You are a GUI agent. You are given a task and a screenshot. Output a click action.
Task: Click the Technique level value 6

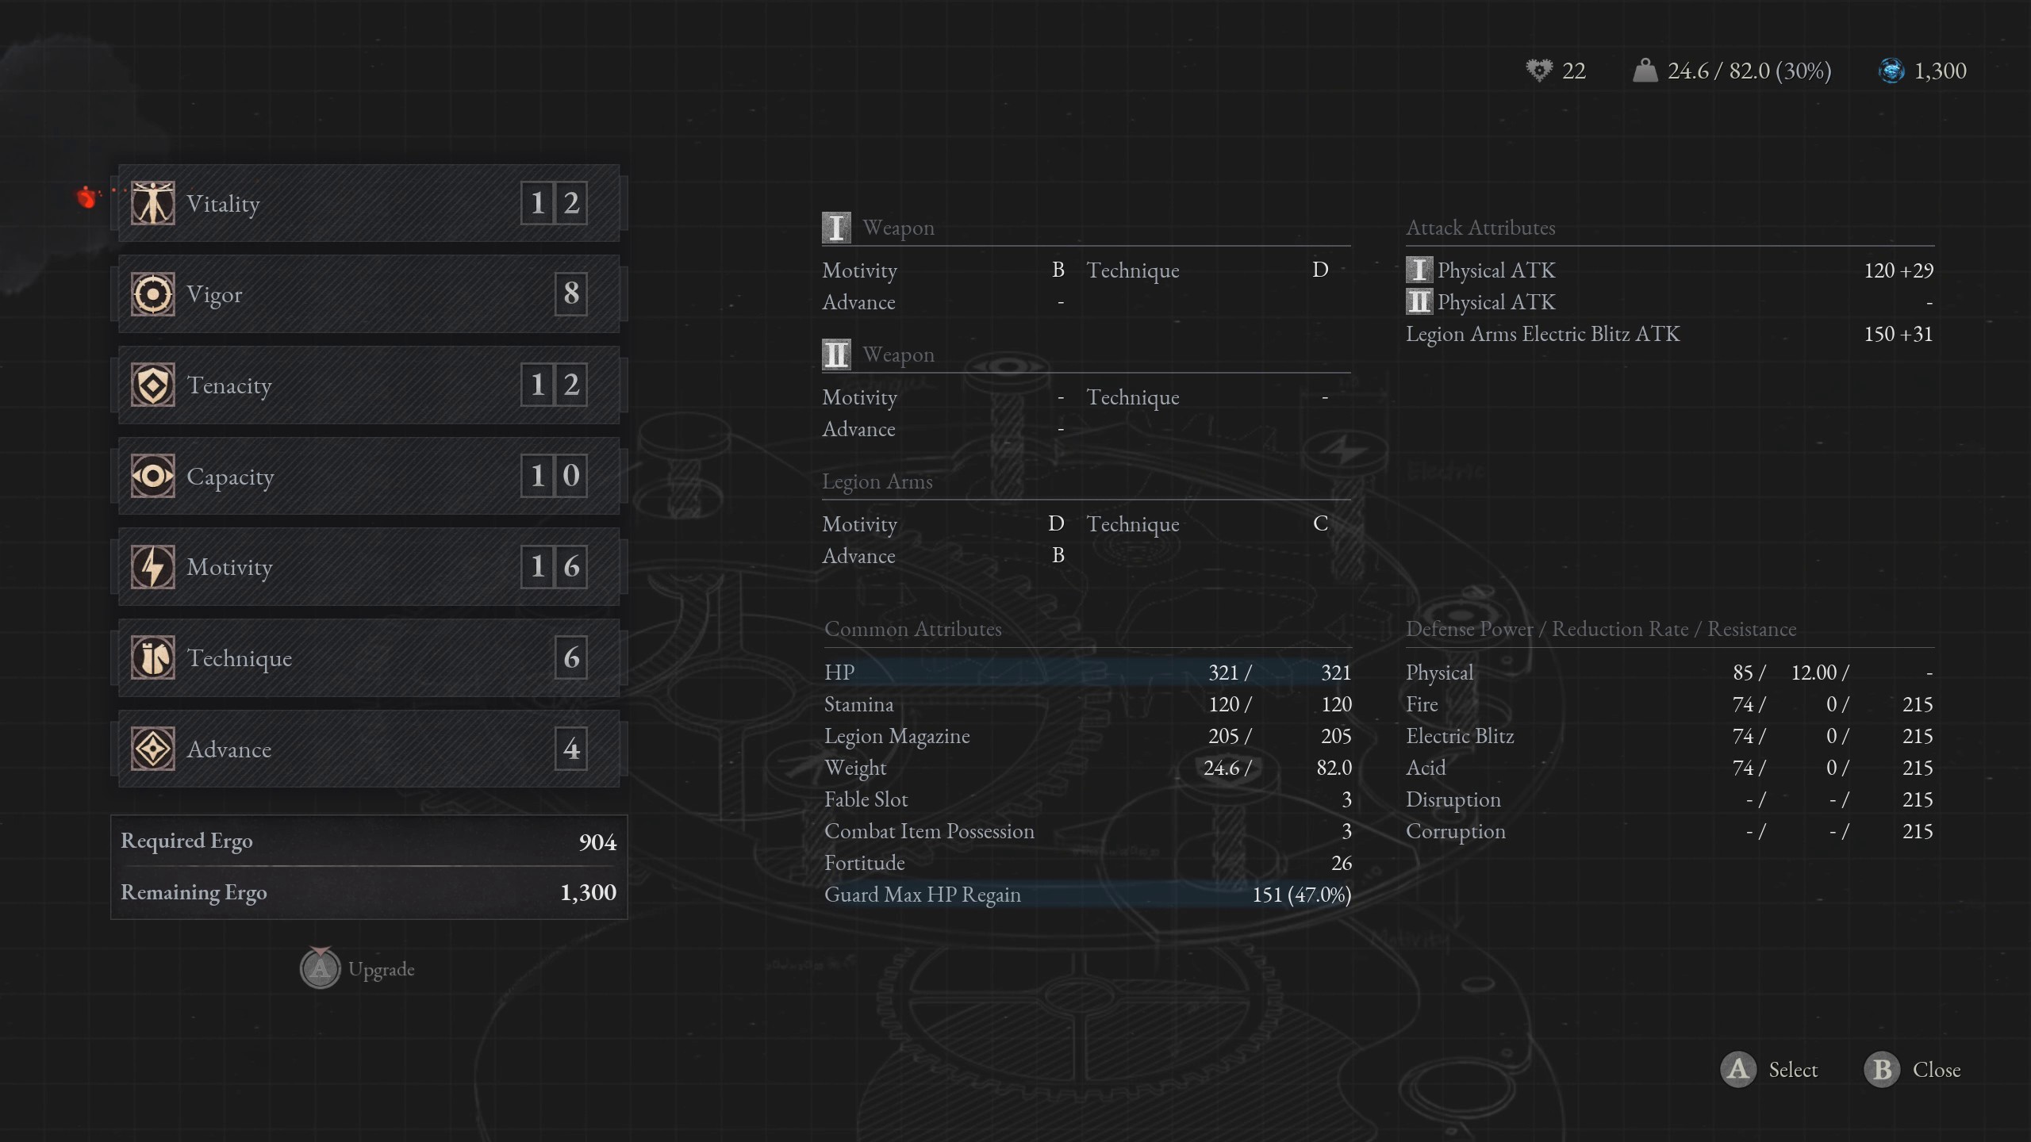571,657
